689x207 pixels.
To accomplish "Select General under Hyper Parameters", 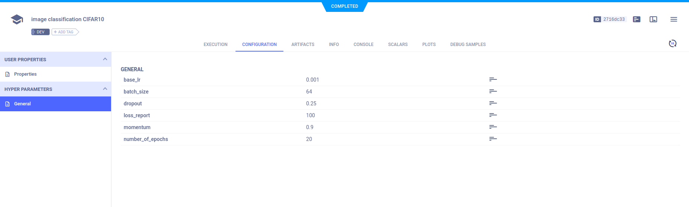I will [x=22, y=104].
